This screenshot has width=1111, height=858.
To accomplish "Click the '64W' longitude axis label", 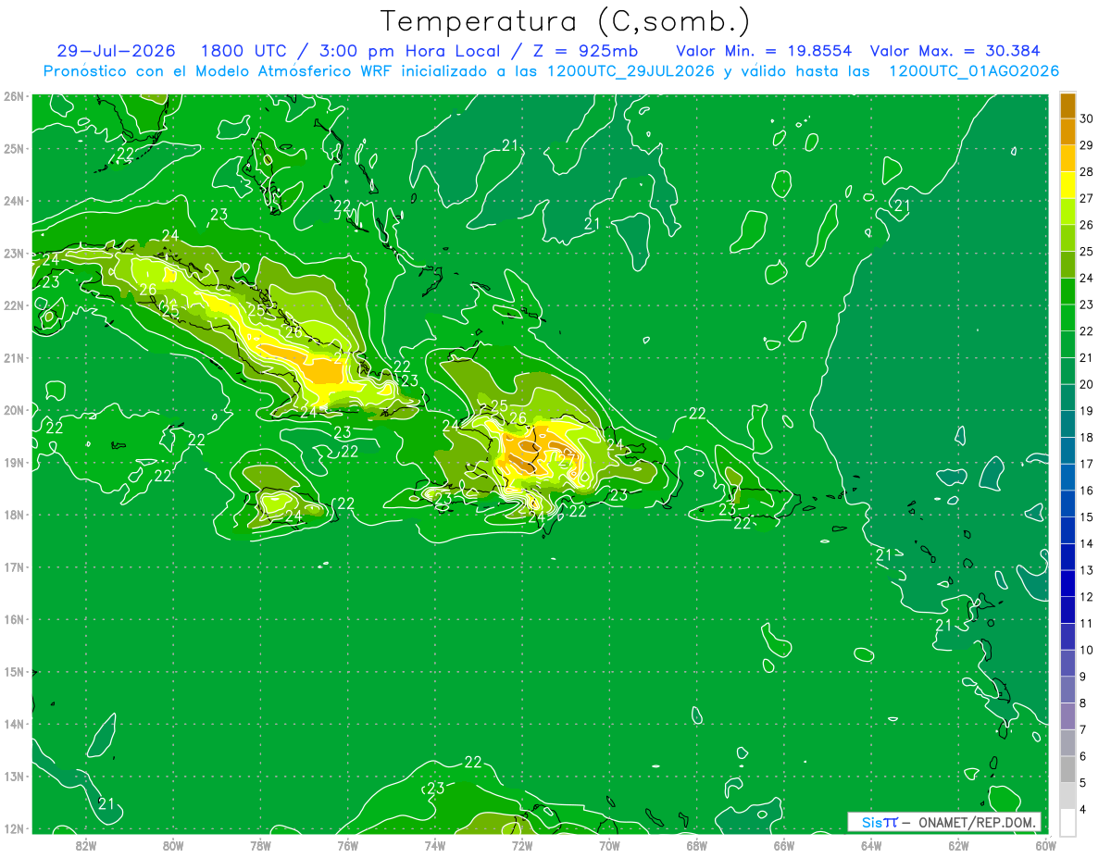I will 871,844.
